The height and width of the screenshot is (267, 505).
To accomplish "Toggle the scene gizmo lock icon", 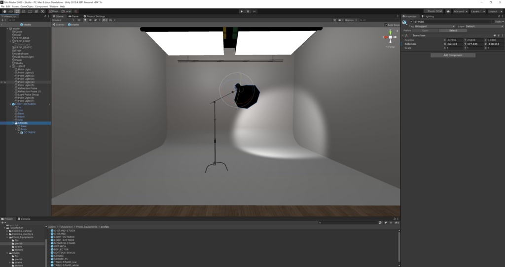I will tap(397, 30).
